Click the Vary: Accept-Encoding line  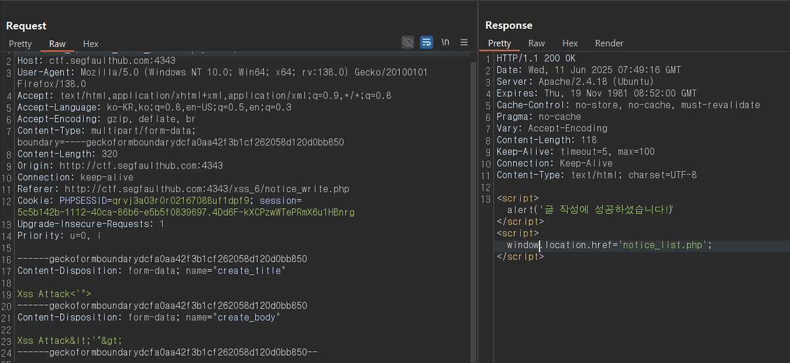point(552,129)
